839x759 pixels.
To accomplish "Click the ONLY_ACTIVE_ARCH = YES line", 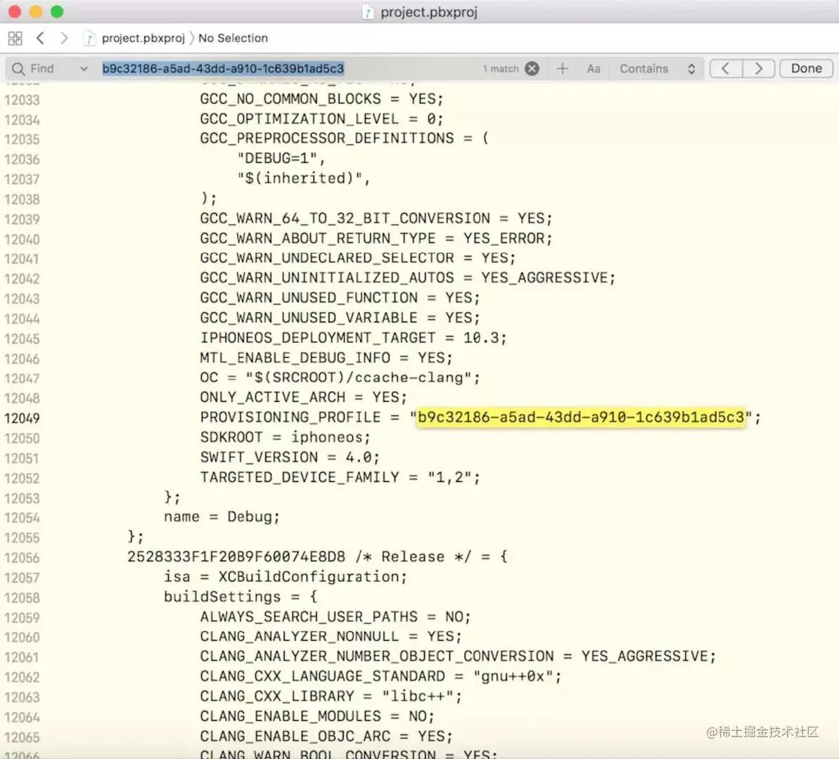I will 303,397.
